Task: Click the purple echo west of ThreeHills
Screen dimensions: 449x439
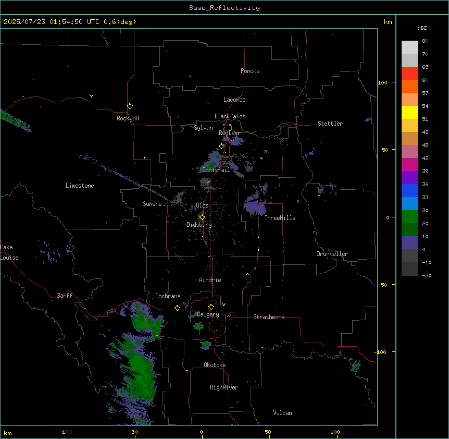Action: pos(255,207)
